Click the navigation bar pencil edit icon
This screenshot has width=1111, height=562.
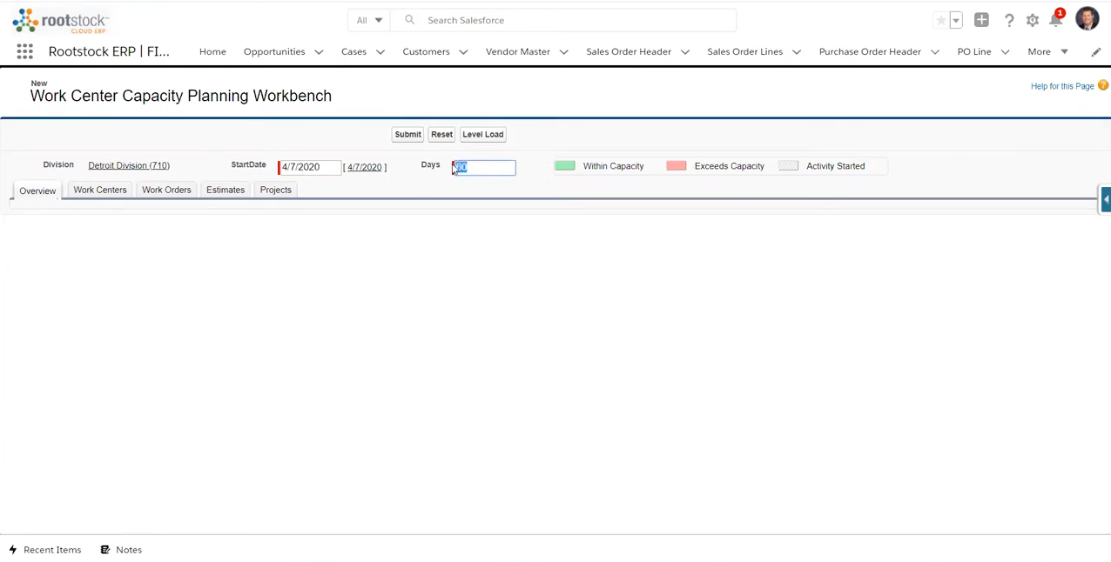[x=1096, y=51]
